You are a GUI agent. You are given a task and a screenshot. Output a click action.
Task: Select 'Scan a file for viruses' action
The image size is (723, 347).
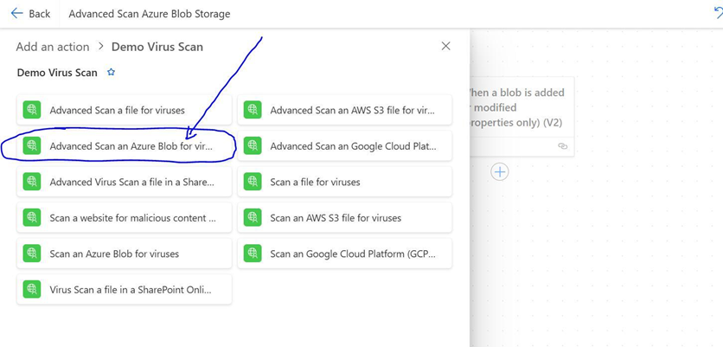coord(345,182)
